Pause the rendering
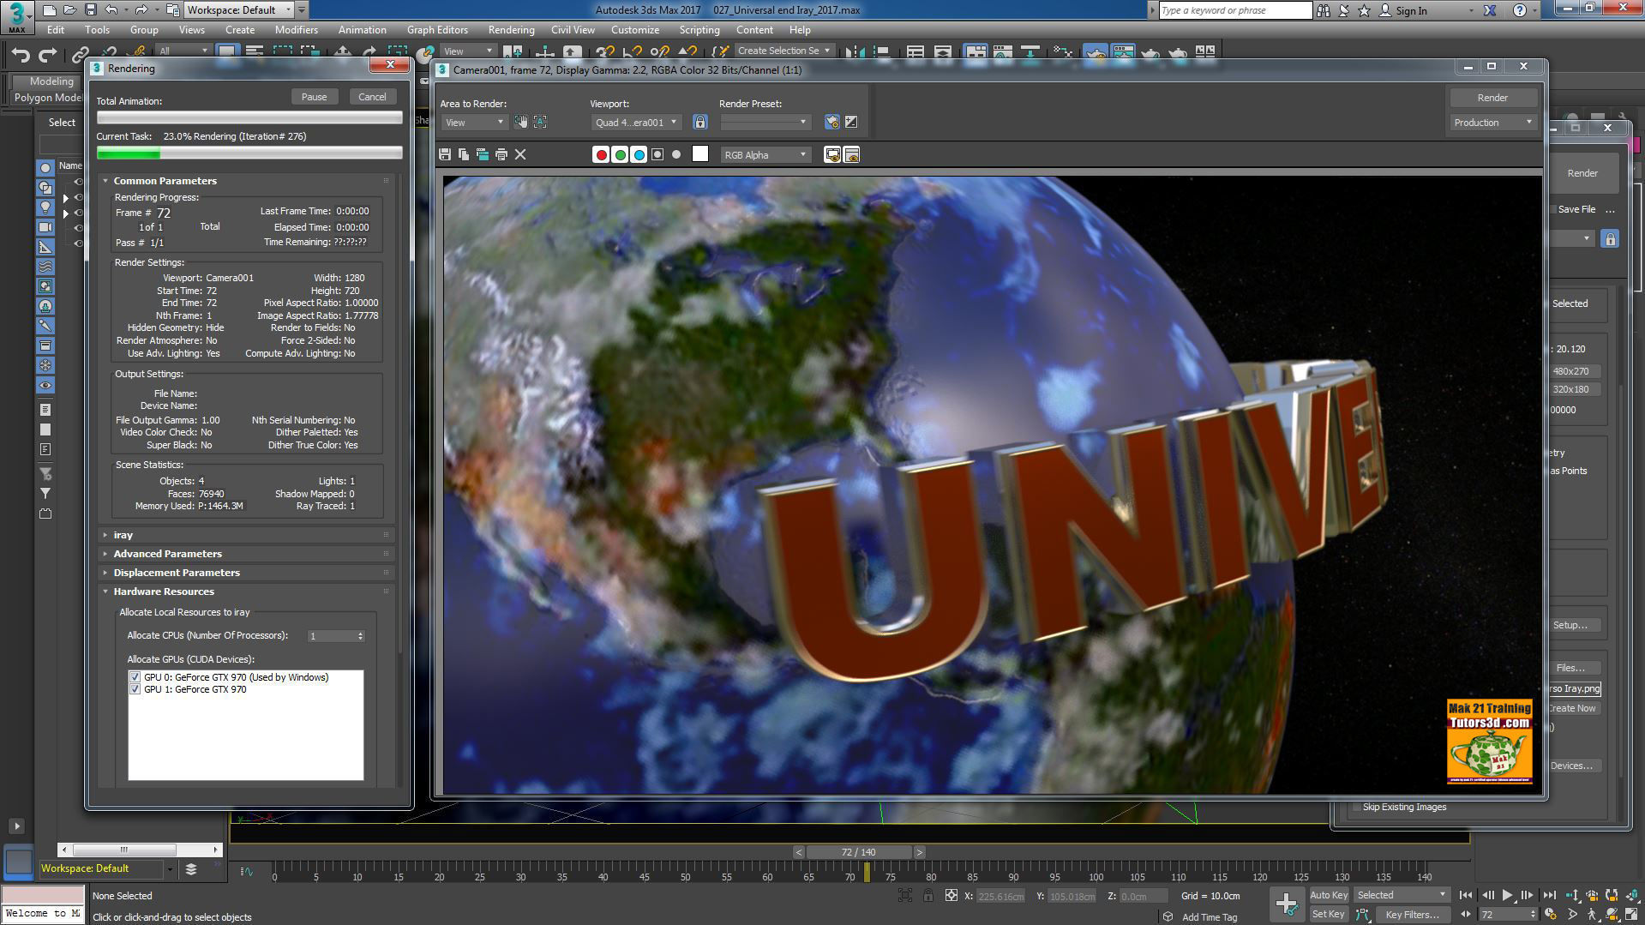The image size is (1645, 925). pos(314,97)
